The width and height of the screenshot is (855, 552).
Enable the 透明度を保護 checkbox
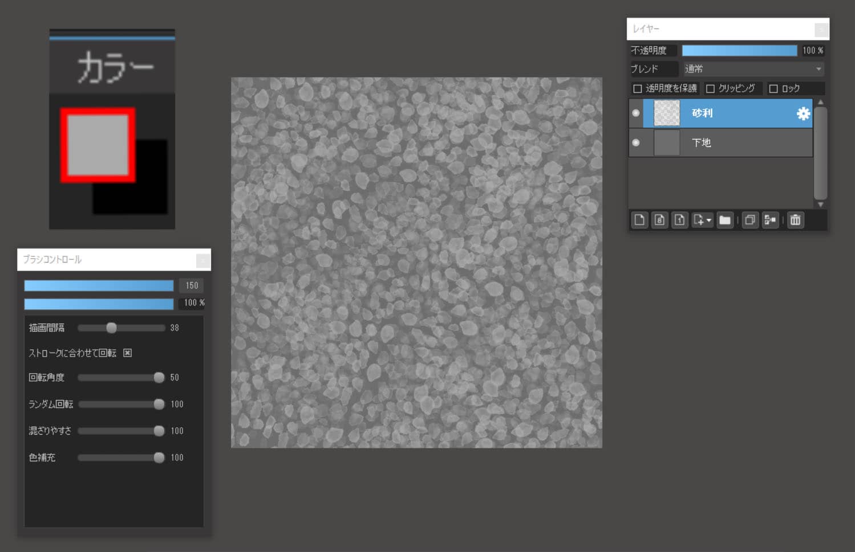coord(638,89)
